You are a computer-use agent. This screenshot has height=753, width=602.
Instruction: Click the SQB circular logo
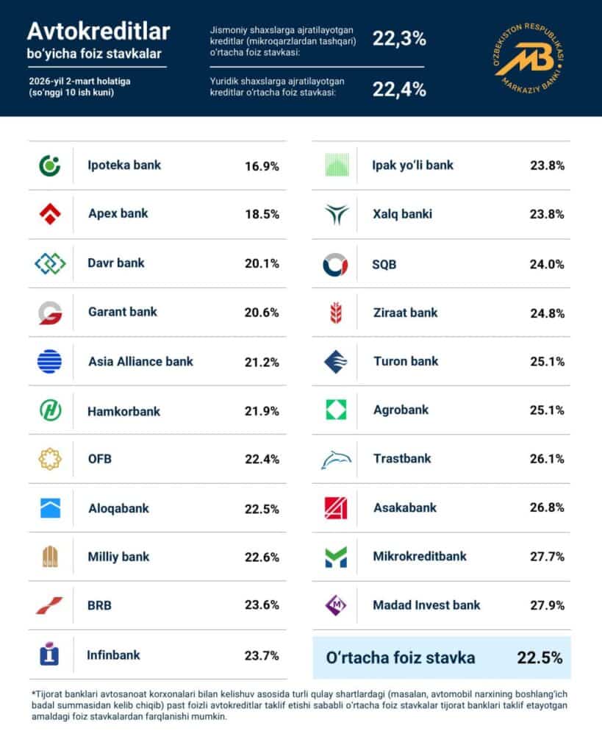[x=336, y=264]
